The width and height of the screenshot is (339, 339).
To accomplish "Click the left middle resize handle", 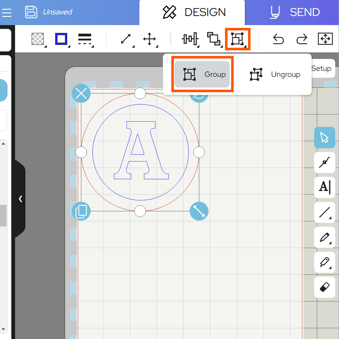I will [81, 152].
